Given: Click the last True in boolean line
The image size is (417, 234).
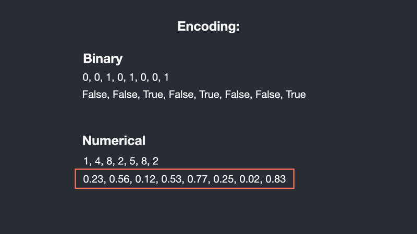Looking at the screenshot, I should pyautogui.click(x=296, y=95).
